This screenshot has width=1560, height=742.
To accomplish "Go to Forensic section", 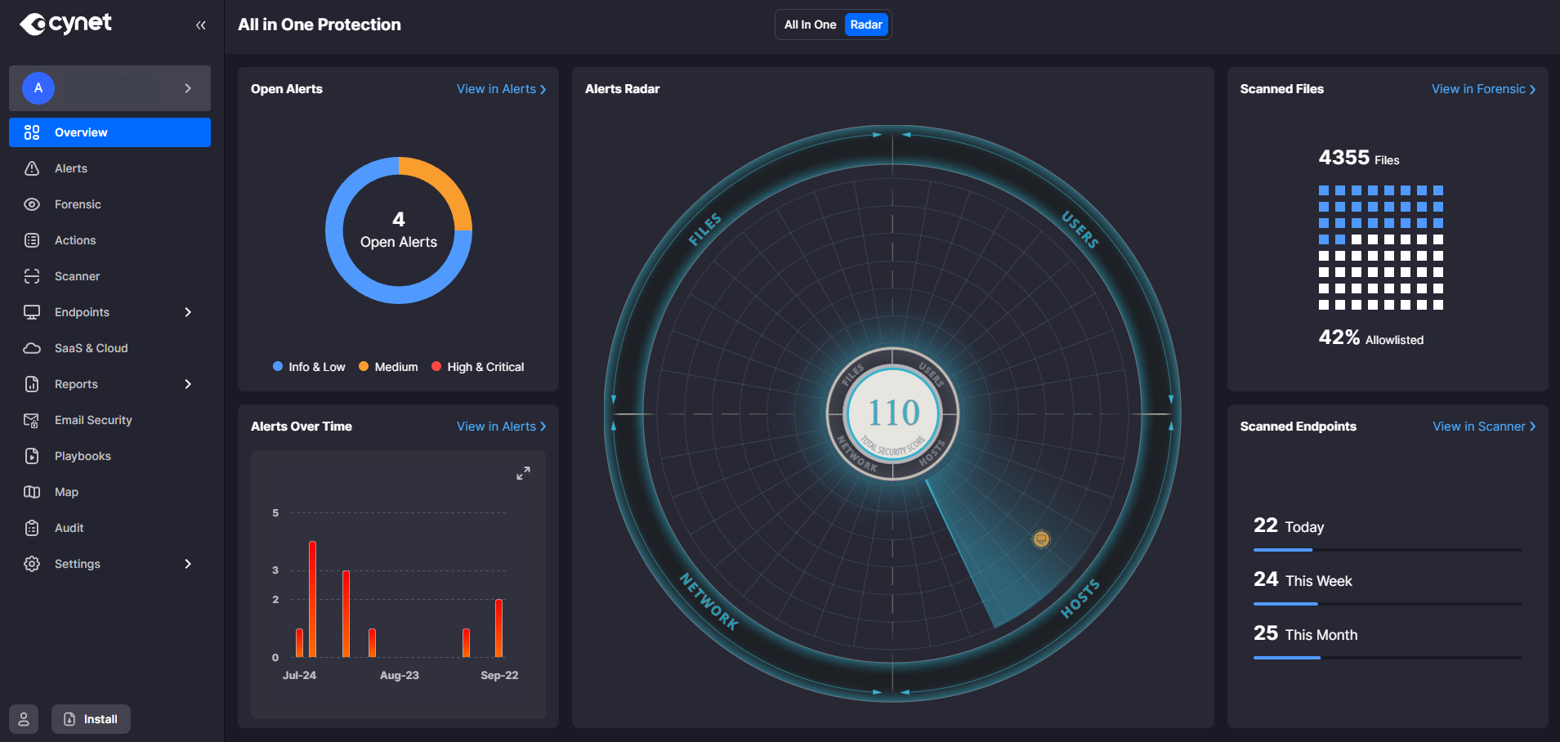I will [110, 204].
